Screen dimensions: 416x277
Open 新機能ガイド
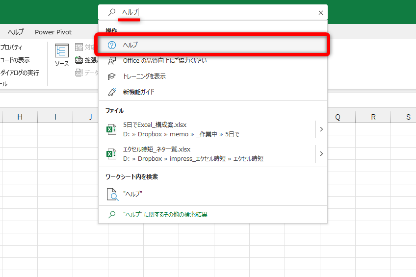click(x=213, y=92)
